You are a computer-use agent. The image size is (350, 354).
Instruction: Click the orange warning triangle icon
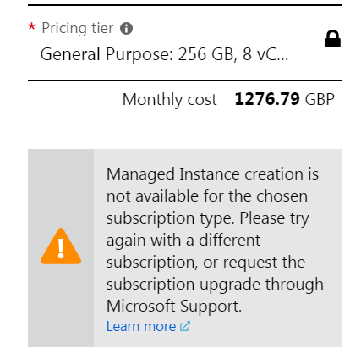tap(61, 246)
